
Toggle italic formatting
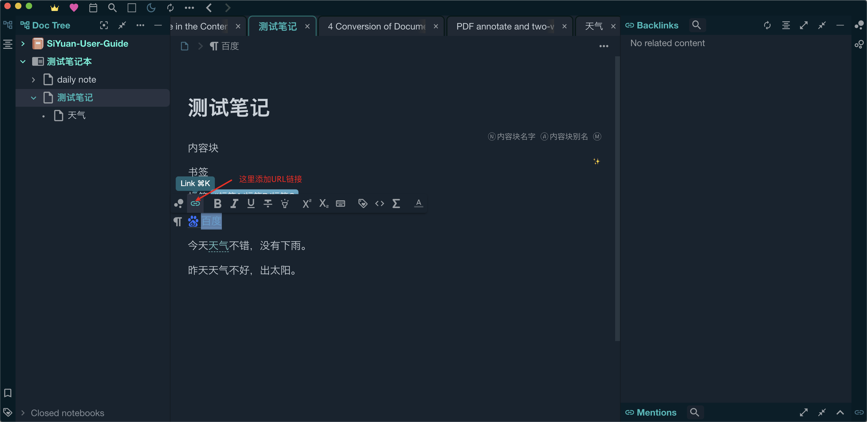[234, 203]
